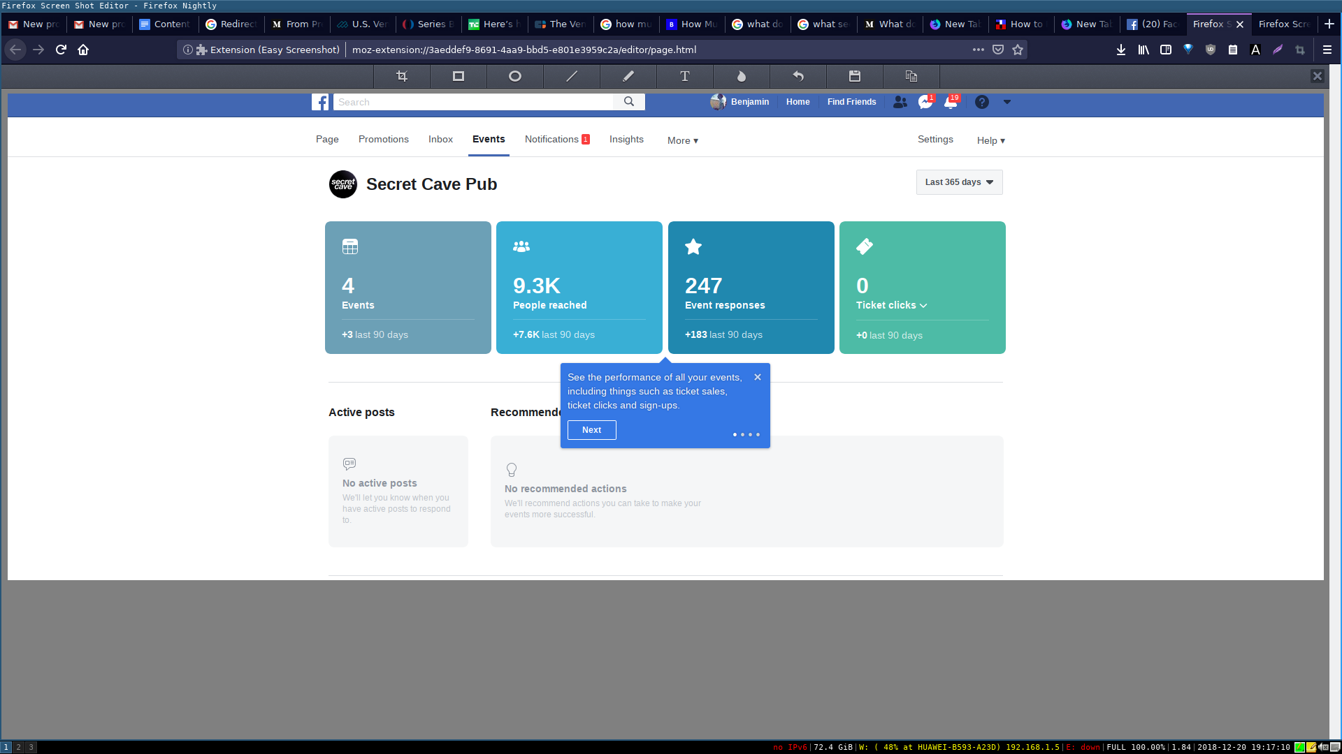Viewport: 1342px width, 754px height.
Task: Select the ellipse drawing tool
Action: click(515, 76)
